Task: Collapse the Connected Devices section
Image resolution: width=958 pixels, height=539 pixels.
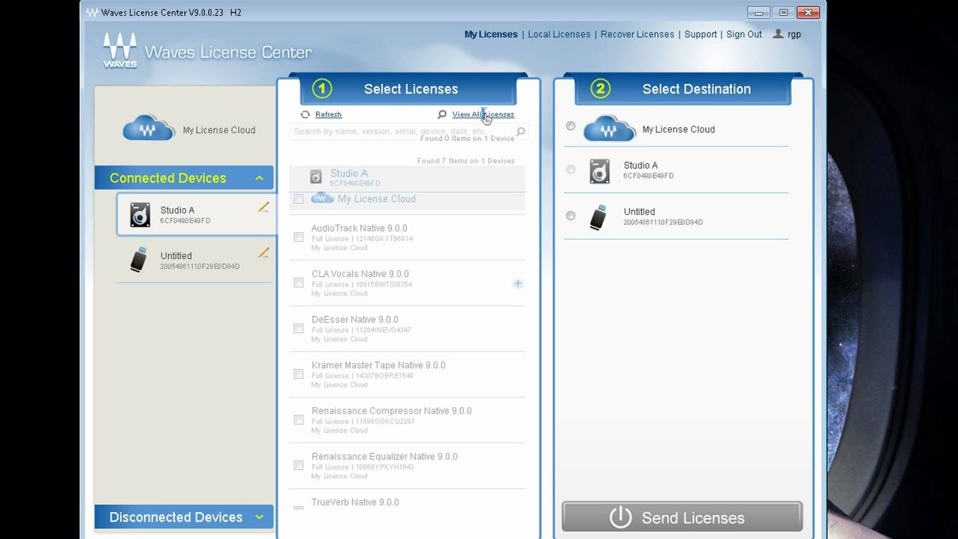Action: point(259,178)
